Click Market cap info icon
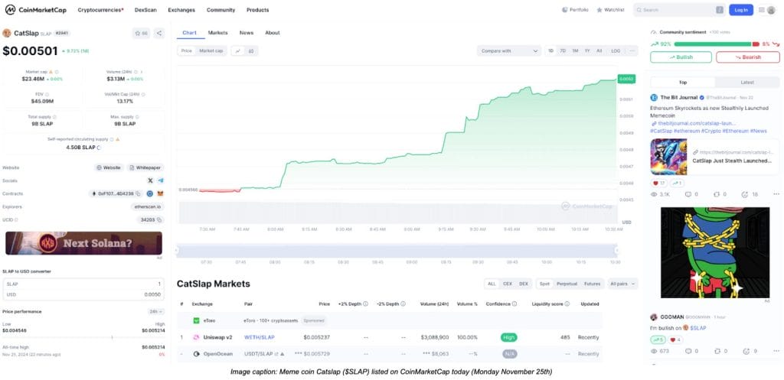Viewport: 784px width, 380px height. pyautogui.click(x=57, y=72)
